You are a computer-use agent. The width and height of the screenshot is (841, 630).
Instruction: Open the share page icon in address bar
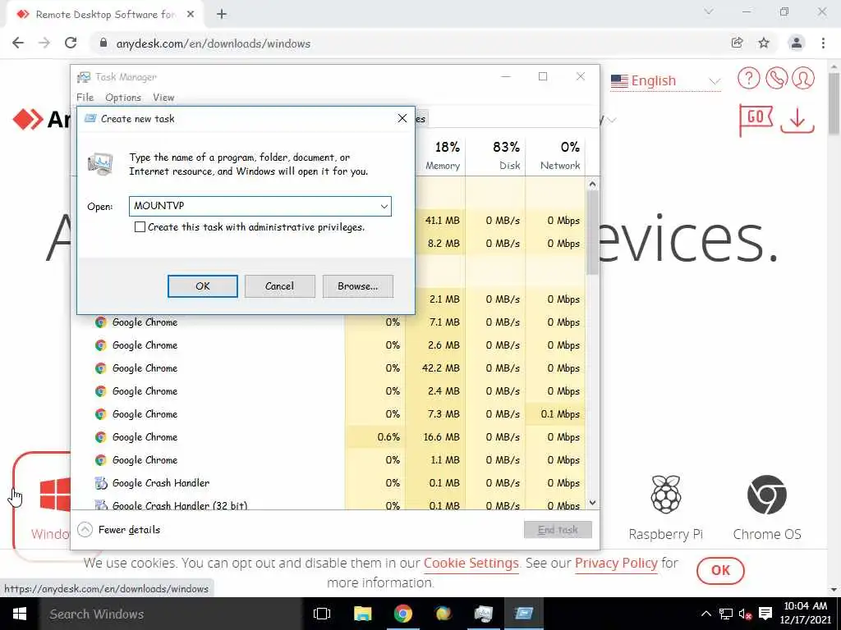tap(738, 43)
